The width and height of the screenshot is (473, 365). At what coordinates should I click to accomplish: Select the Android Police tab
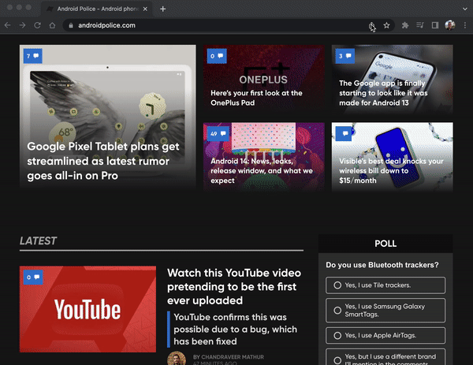[x=96, y=9]
